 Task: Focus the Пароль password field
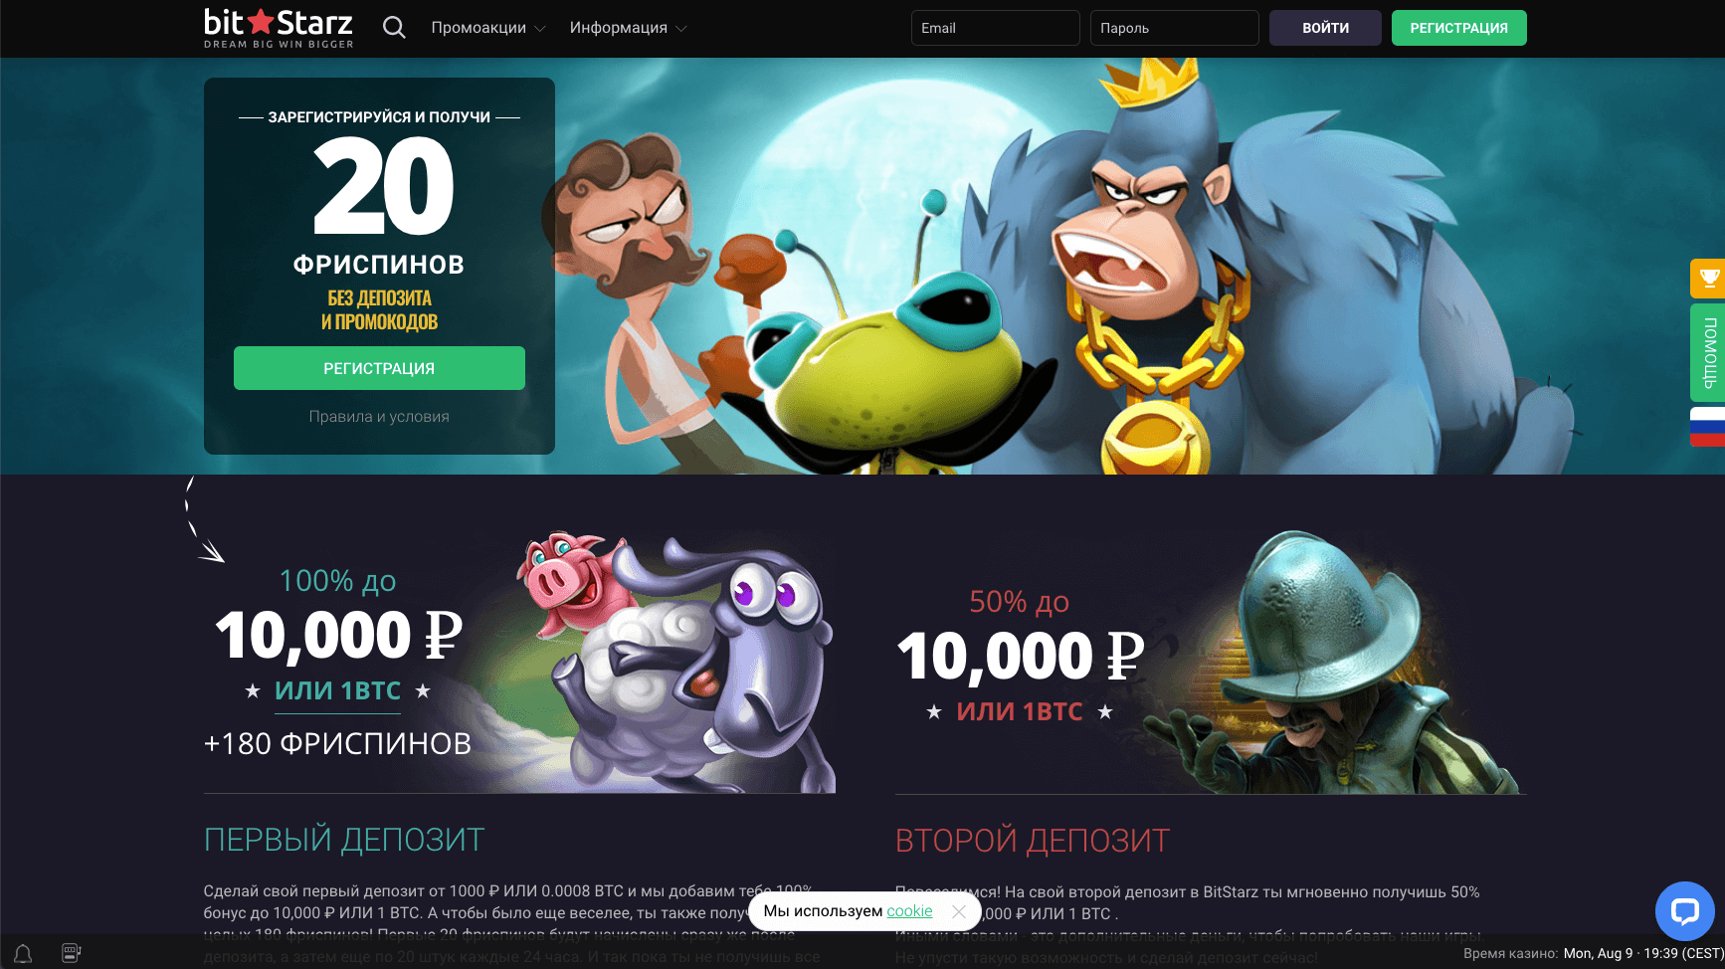click(1174, 28)
